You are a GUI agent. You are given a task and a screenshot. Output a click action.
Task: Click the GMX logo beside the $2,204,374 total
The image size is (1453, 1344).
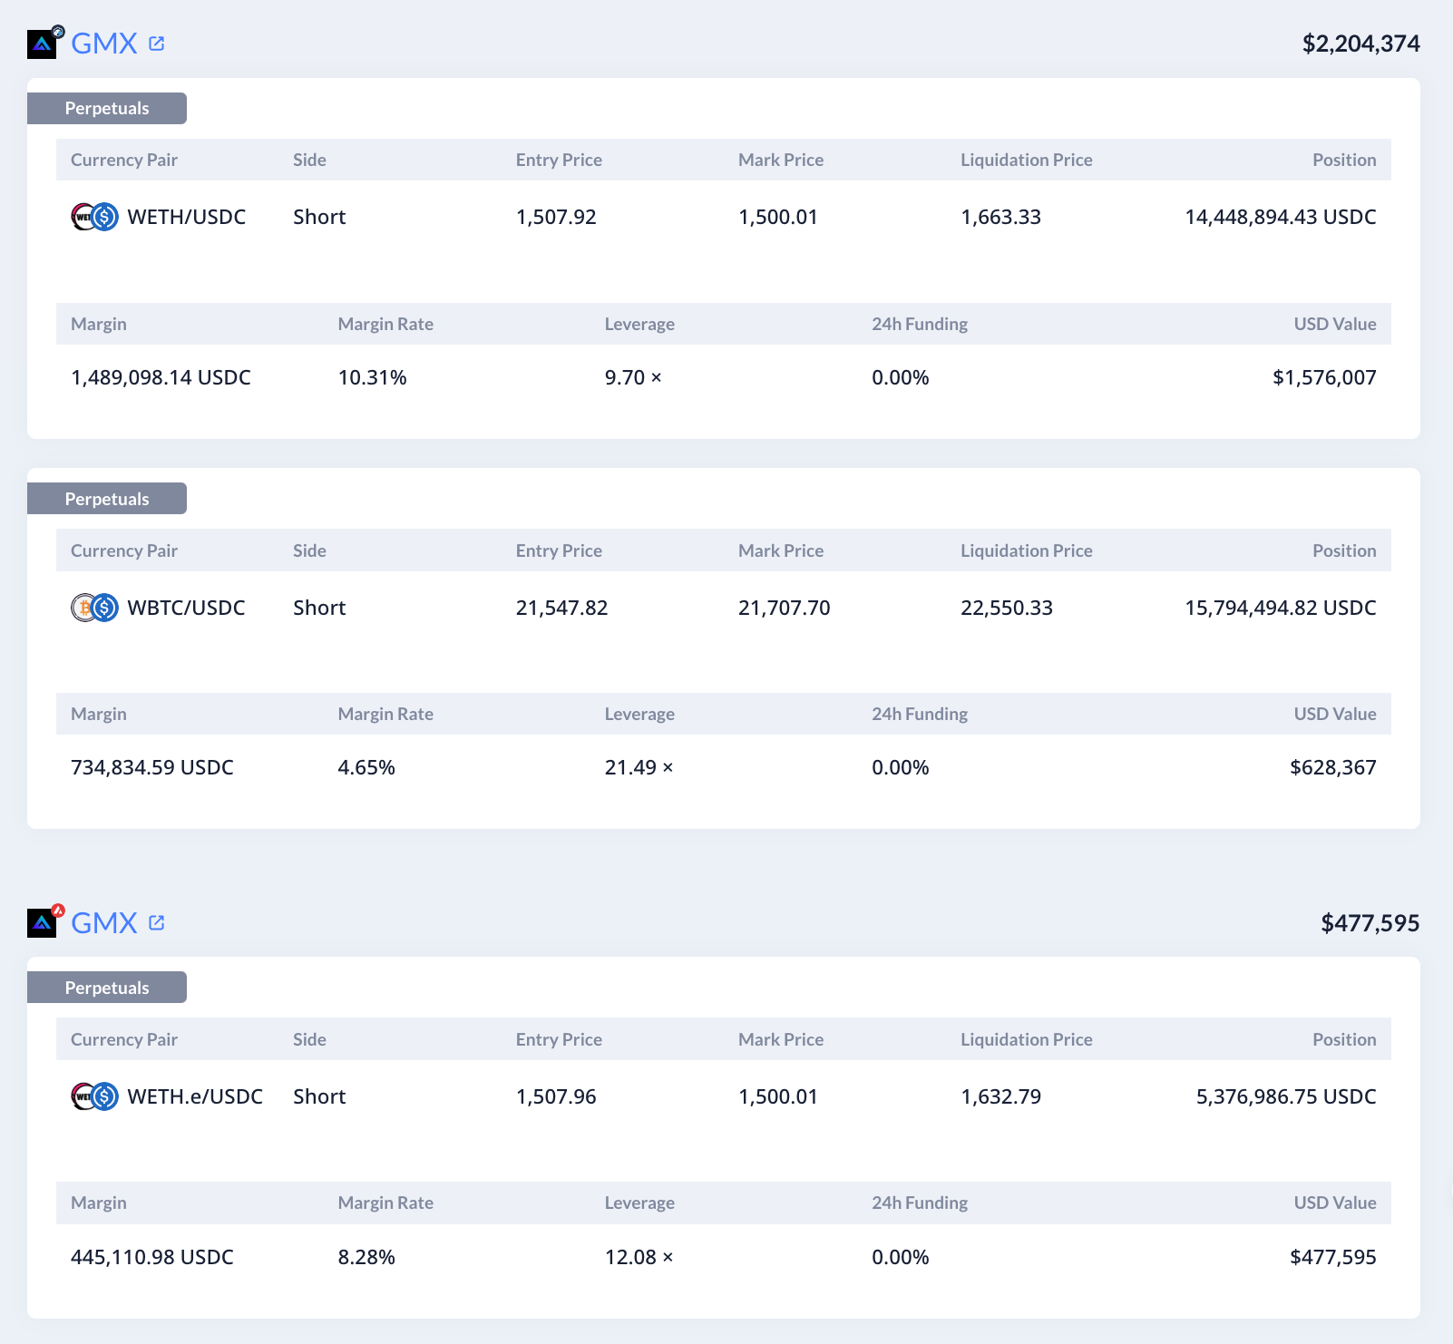tap(42, 44)
